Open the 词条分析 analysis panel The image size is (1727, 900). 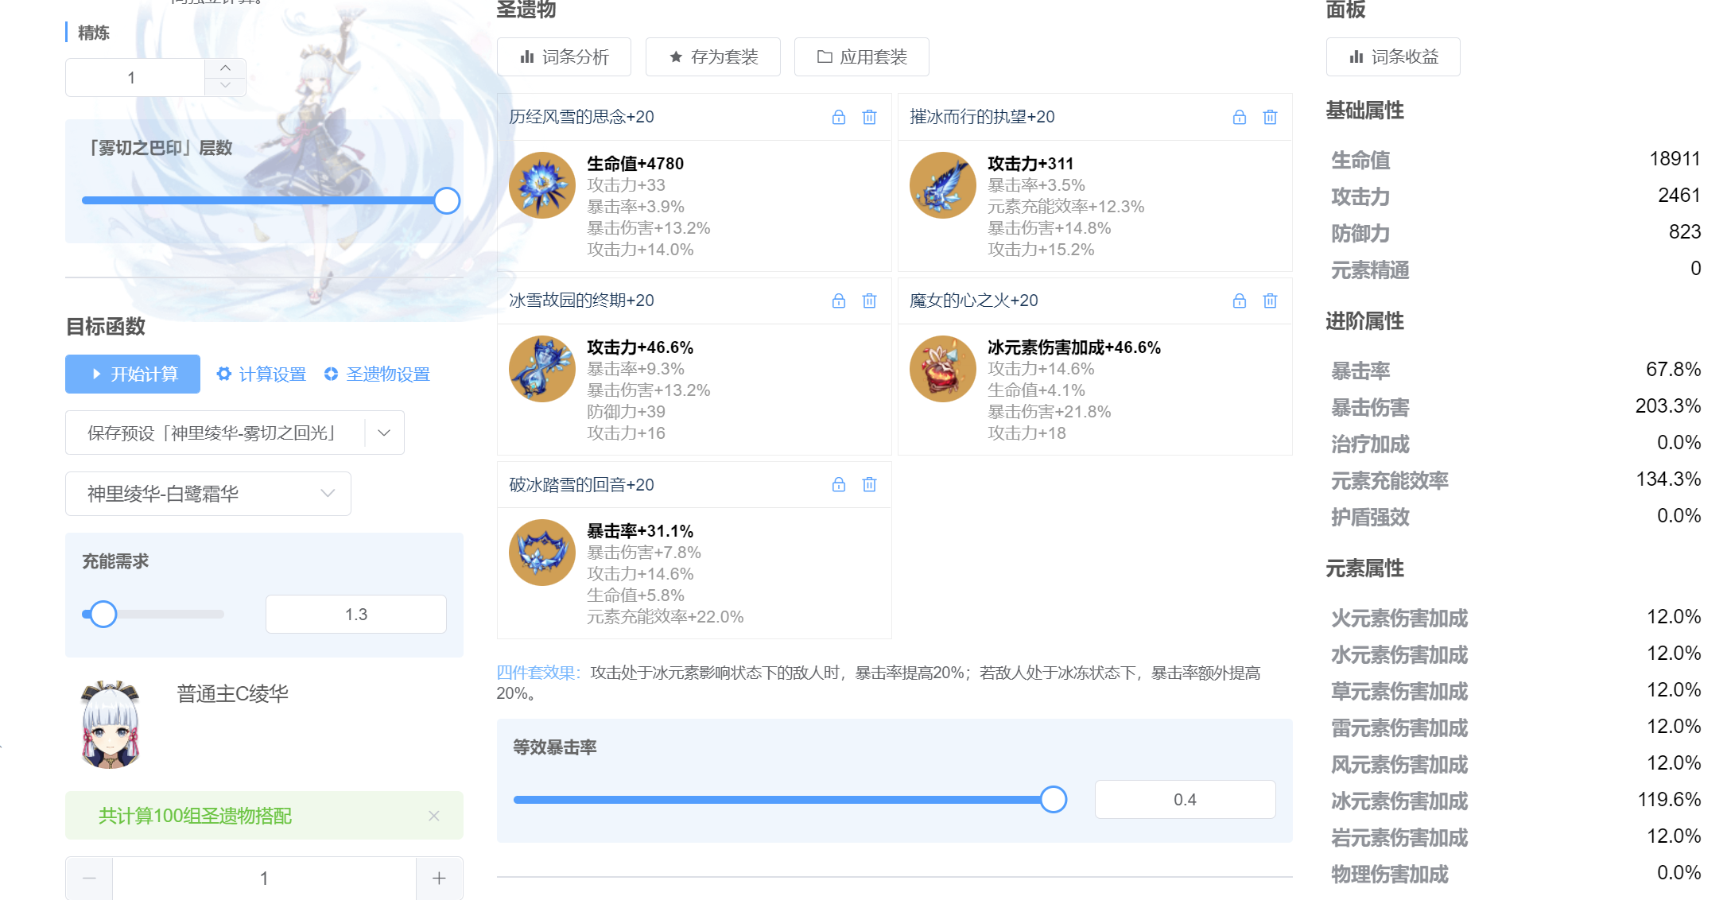tap(565, 56)
